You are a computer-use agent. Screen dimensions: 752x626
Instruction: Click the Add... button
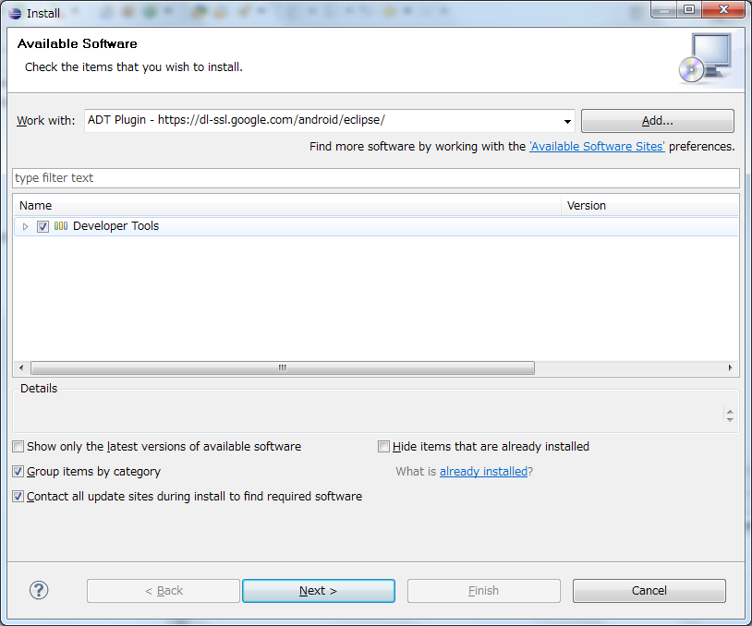[658, 121]
